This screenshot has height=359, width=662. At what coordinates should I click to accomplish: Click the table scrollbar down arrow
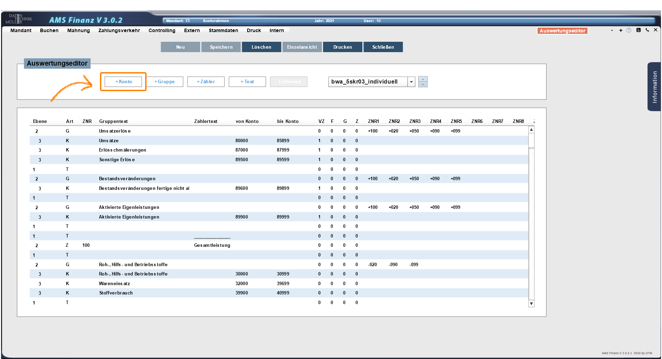531,304
